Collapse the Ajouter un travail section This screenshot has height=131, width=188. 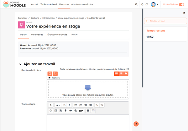point(20,64)
